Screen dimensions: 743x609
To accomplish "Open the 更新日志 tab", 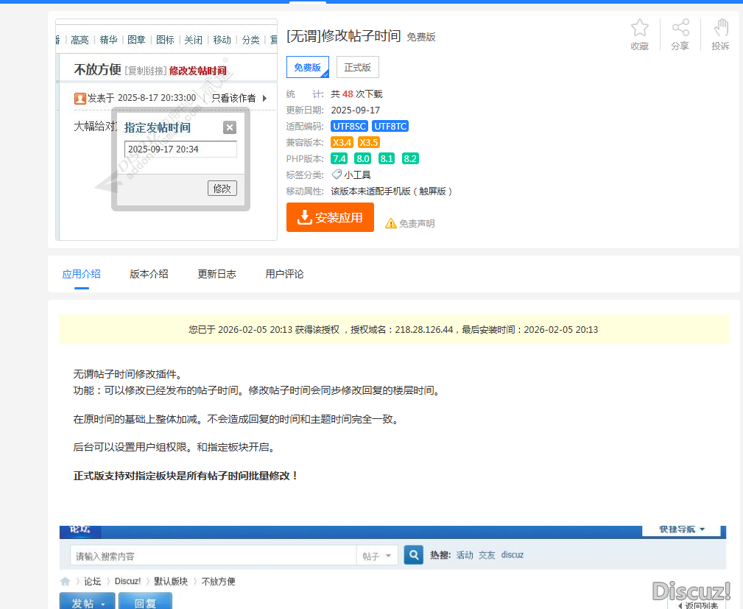I will pyautogui.click(x=216, y=274).
